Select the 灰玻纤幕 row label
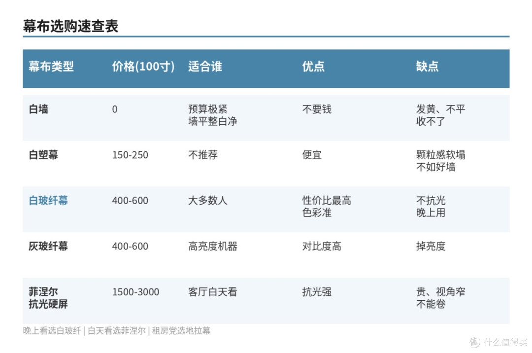Image resolution: width=532 pixels, height=353 pixels. coord(48,246)
